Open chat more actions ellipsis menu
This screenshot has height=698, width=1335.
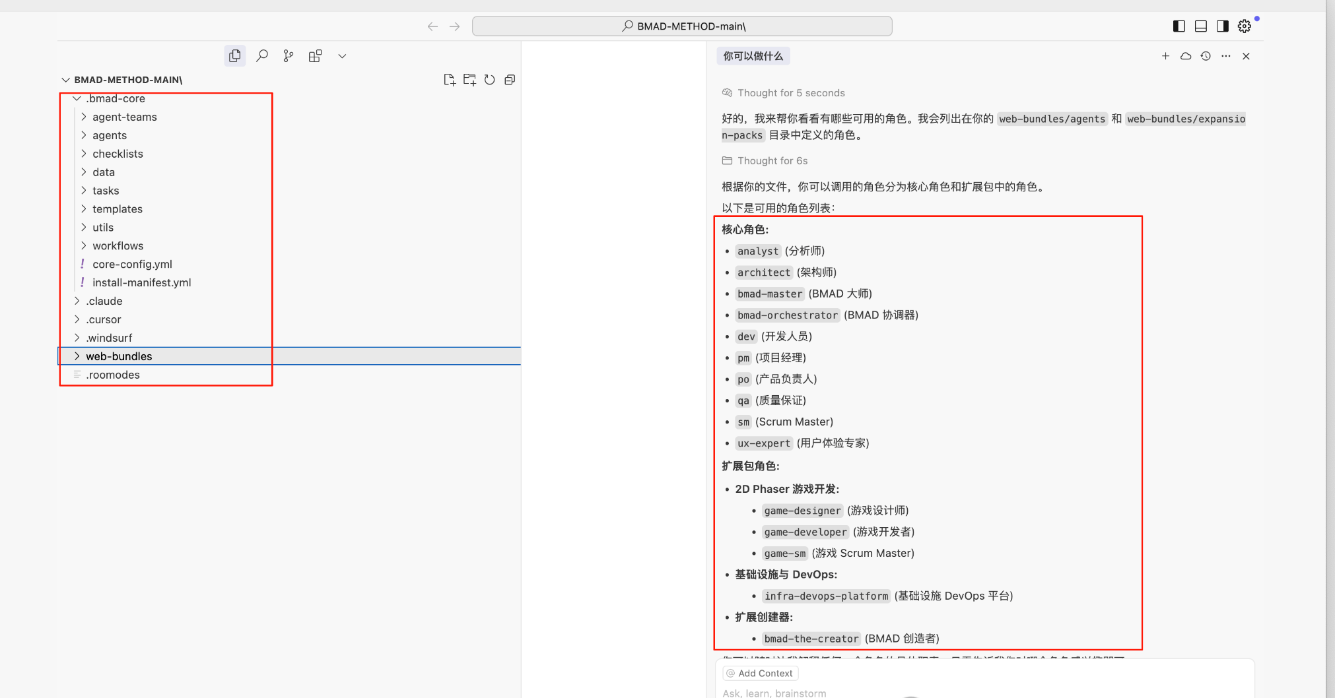coord(1226,56)
